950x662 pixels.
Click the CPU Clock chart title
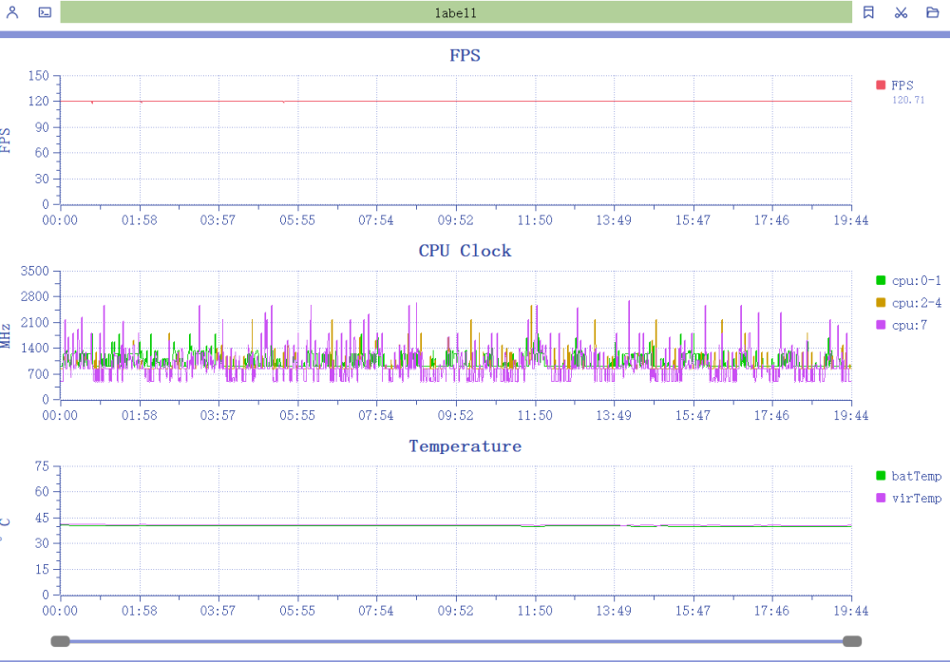click(x=465, y=251)
